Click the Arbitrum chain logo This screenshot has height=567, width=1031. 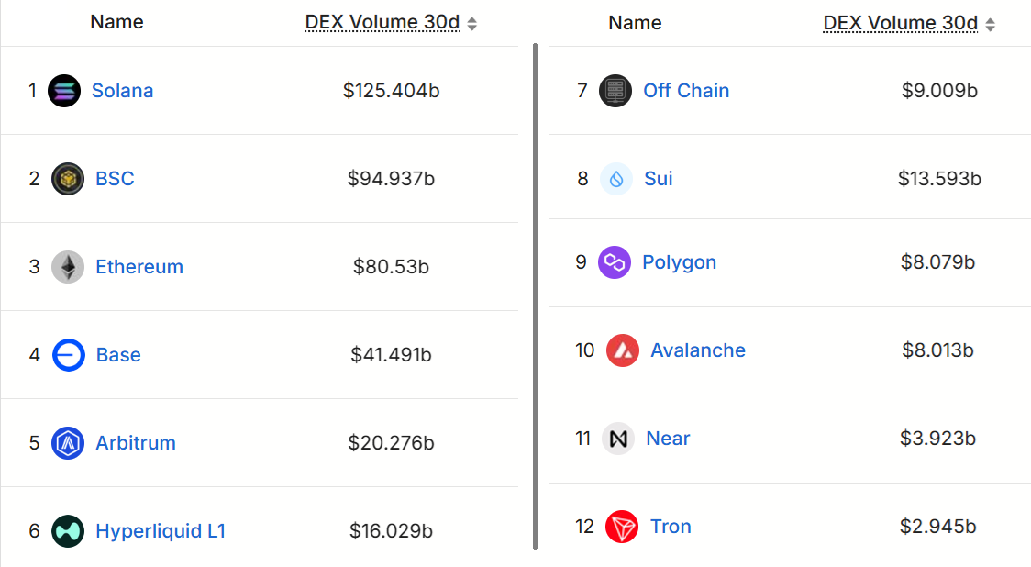[x=66, y=442]
